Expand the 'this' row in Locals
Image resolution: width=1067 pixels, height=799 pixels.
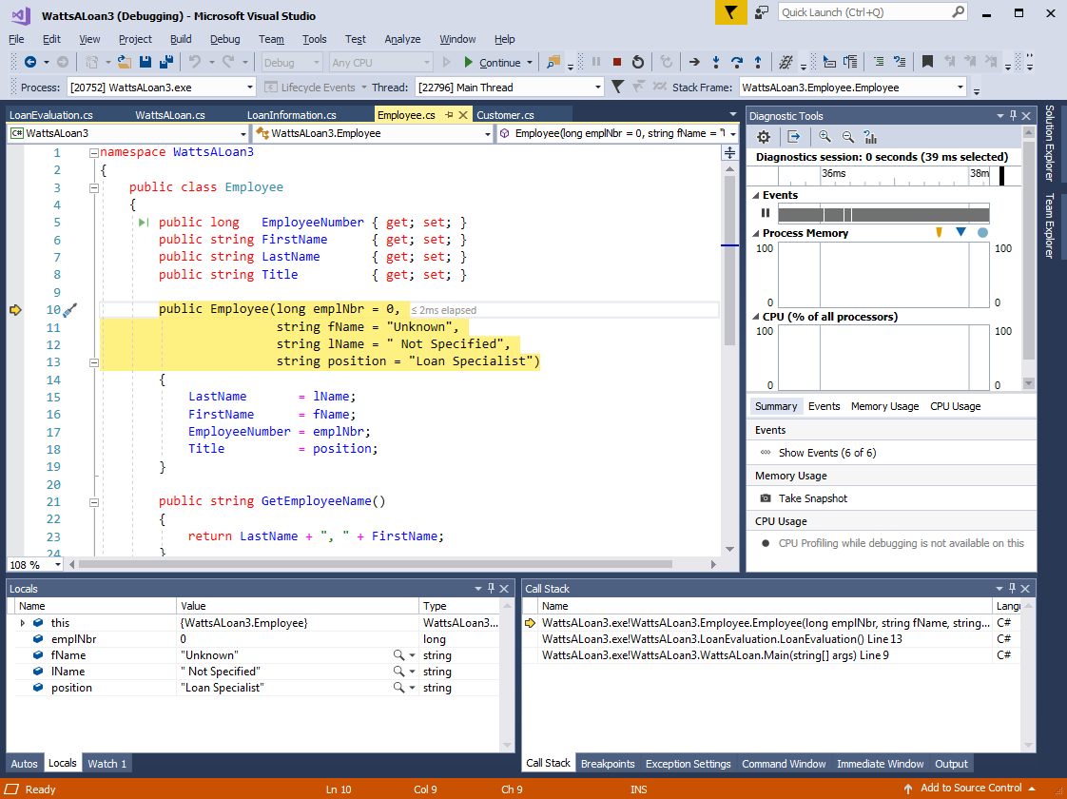pos(23,623)
